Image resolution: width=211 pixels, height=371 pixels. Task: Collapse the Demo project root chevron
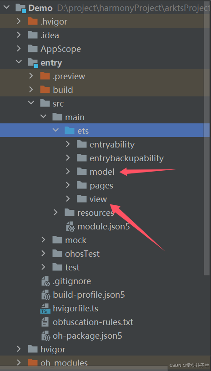click(7, 8)
